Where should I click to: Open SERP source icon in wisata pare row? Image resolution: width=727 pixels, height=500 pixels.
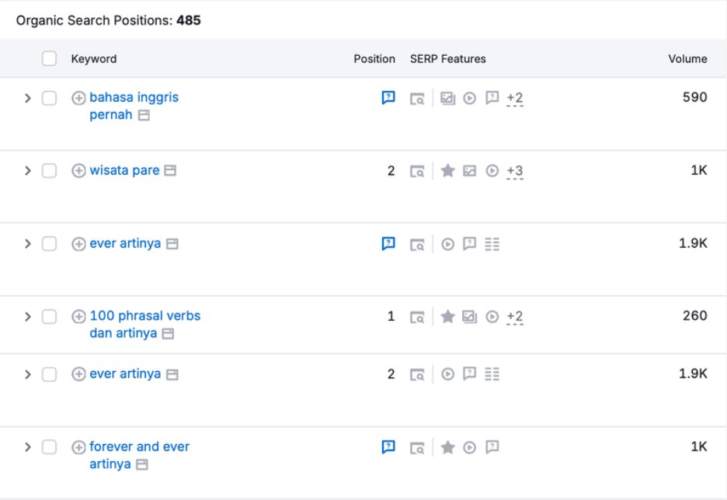coord(417,172)
